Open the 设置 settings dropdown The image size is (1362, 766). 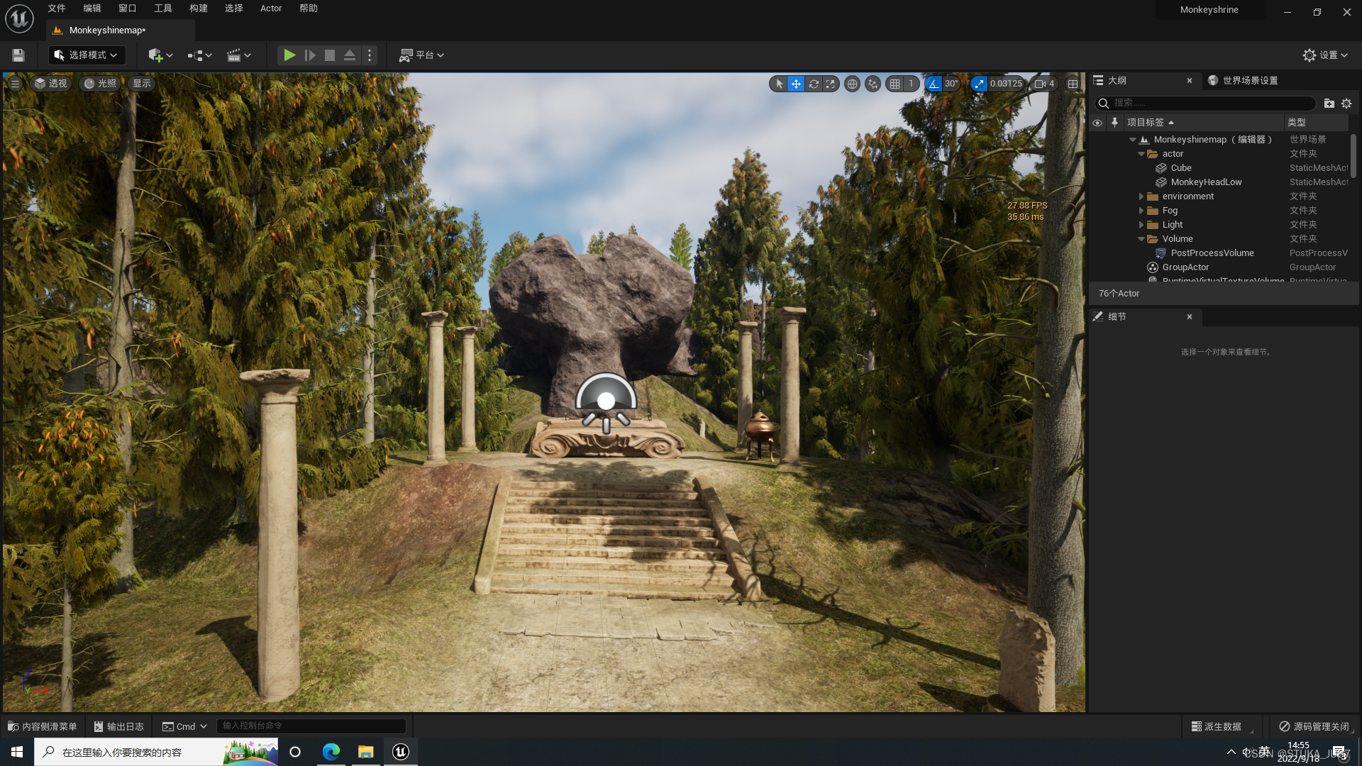(x=1325, y=55)
